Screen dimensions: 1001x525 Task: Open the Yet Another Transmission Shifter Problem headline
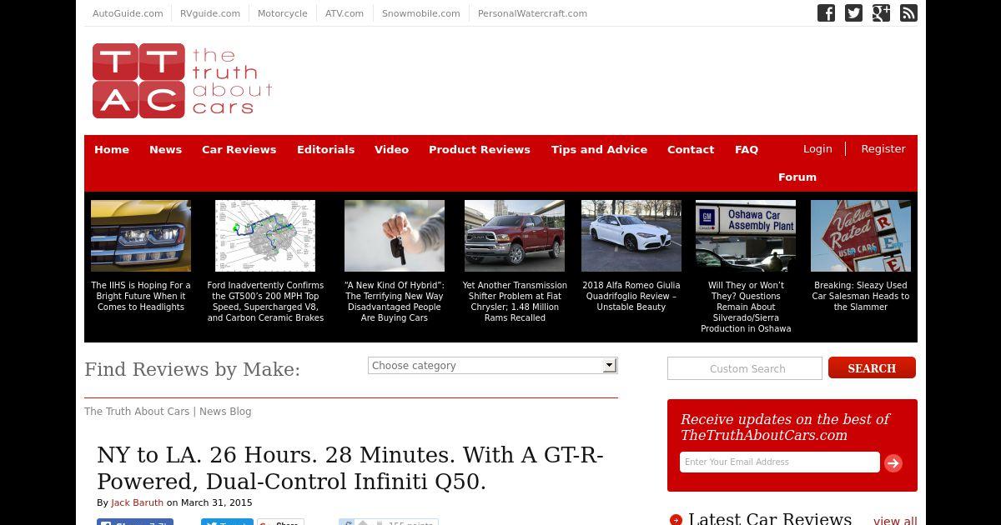(x=515, y=302)
